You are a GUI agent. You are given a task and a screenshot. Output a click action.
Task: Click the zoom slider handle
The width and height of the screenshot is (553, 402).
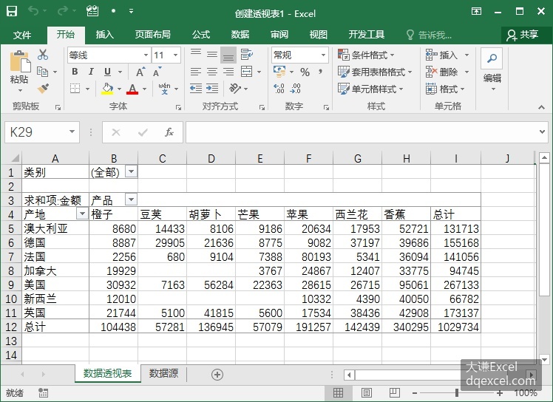click(457, 392)
